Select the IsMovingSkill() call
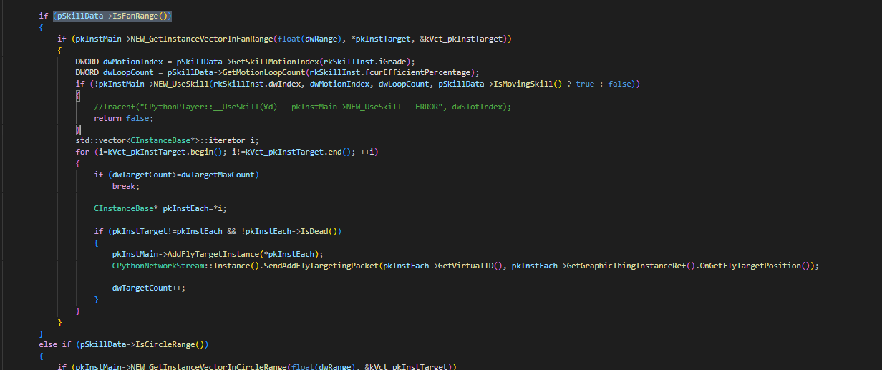Viewport: 882px width, 370px height. pos(542,84)
